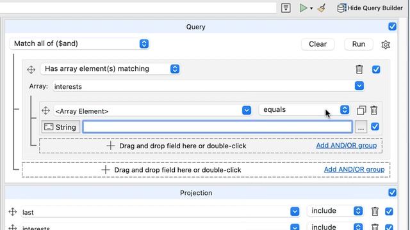Click the Run button

(359, 44)
